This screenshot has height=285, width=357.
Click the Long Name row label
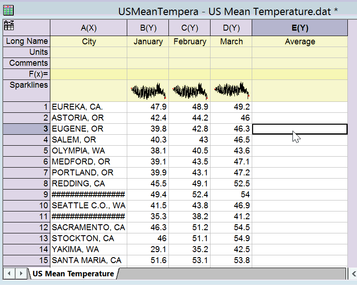[x=27, y=42]
